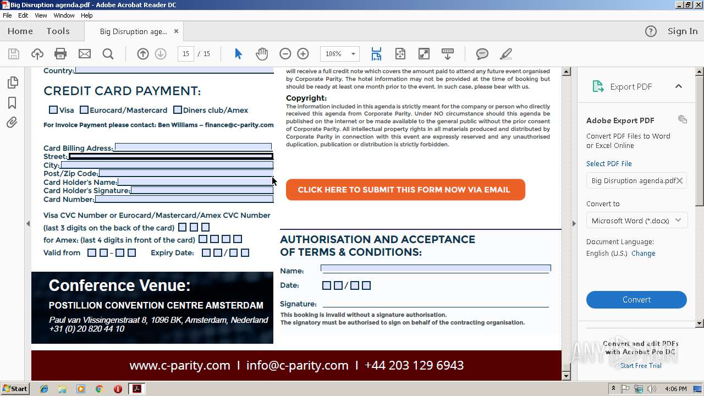Open the Help question mark icon
This screenshot has height=396, width=704.
(x=651, y=31)
